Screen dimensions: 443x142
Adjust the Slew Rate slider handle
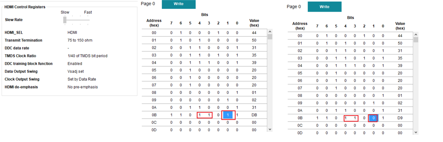(65, 20)
